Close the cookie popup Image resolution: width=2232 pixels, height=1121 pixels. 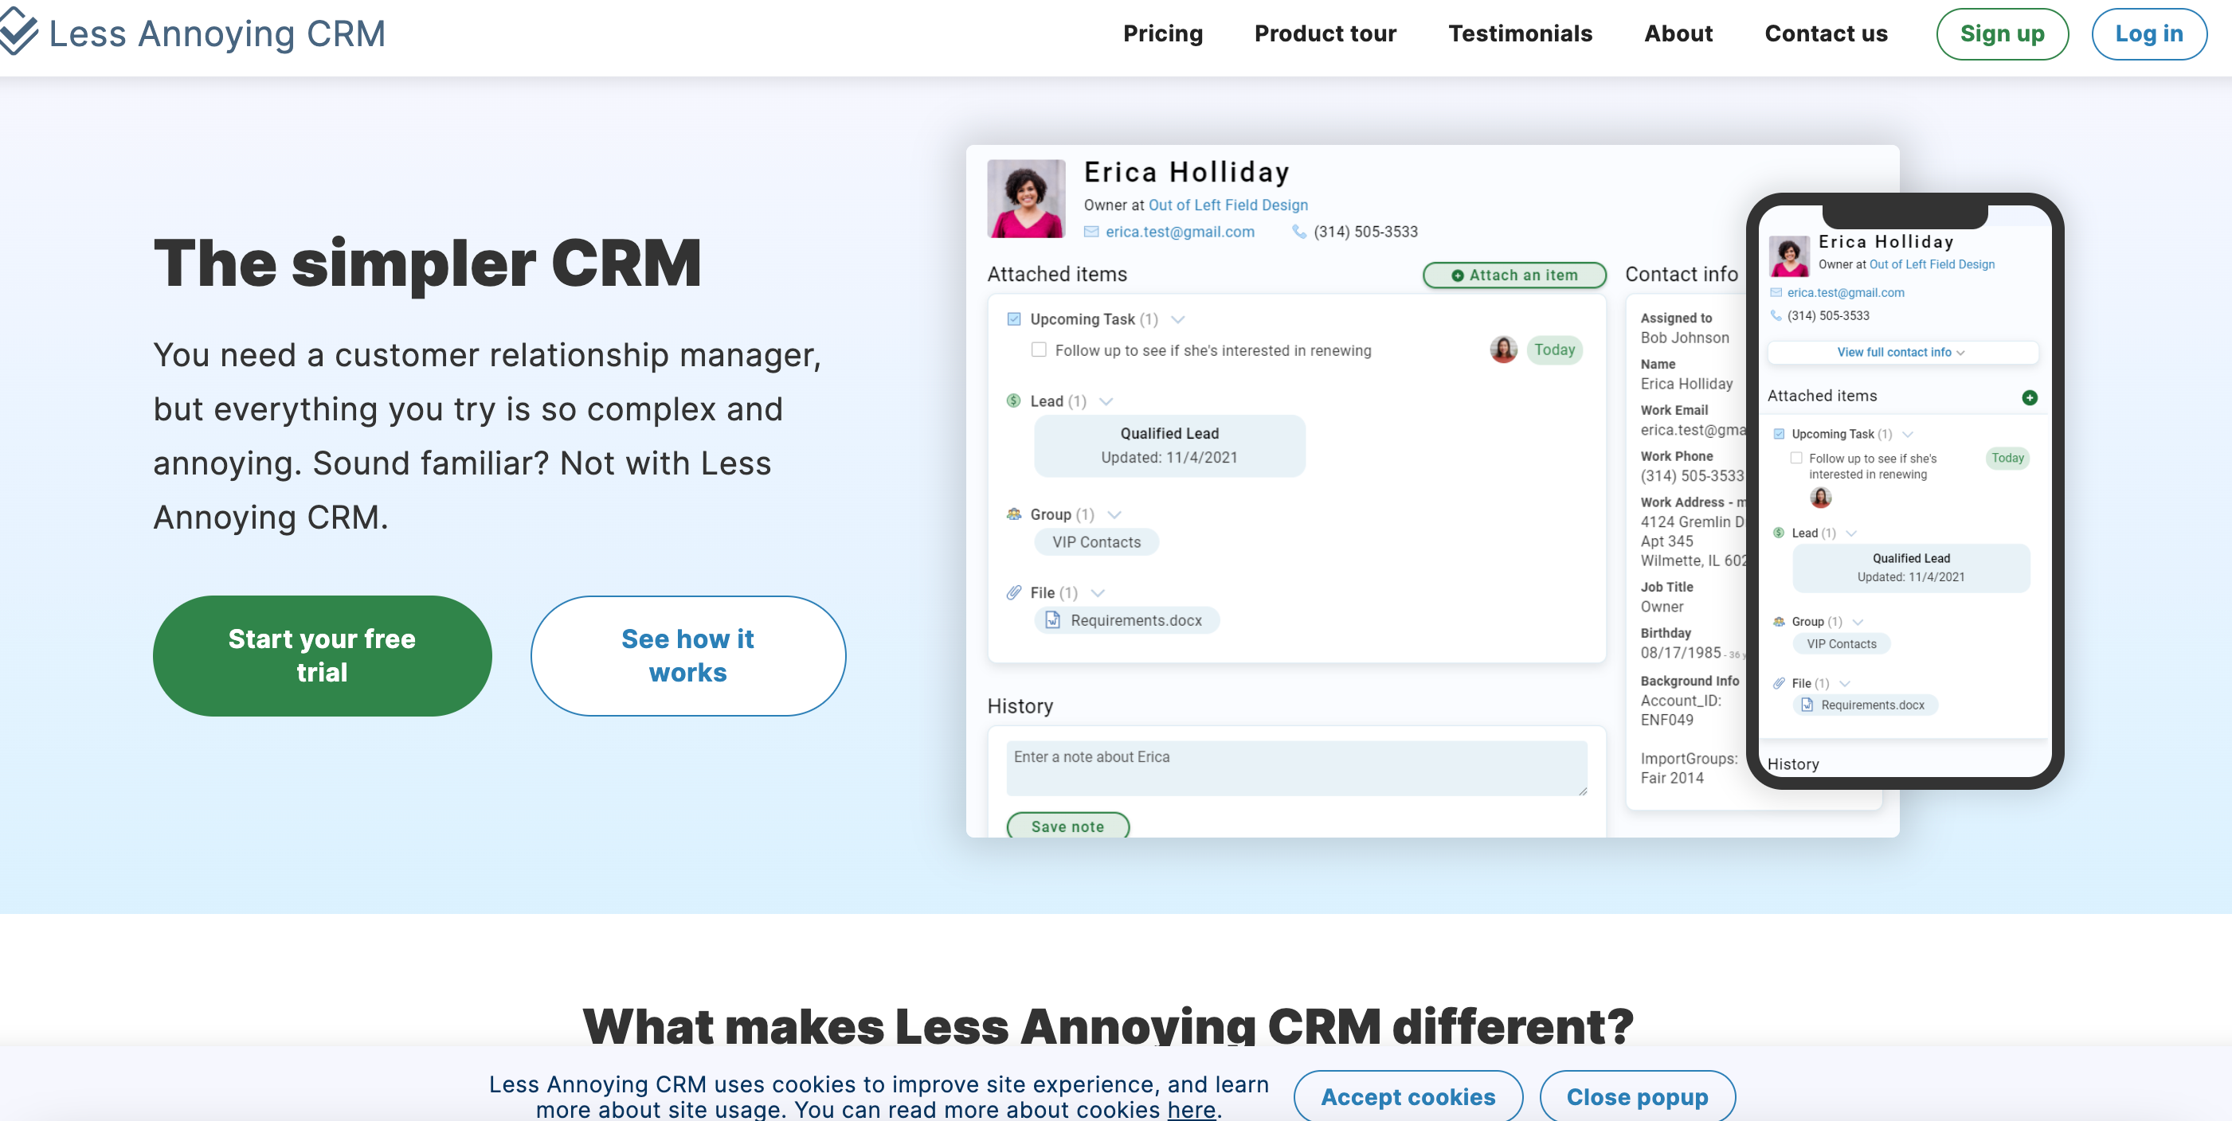point(1638,1096)
